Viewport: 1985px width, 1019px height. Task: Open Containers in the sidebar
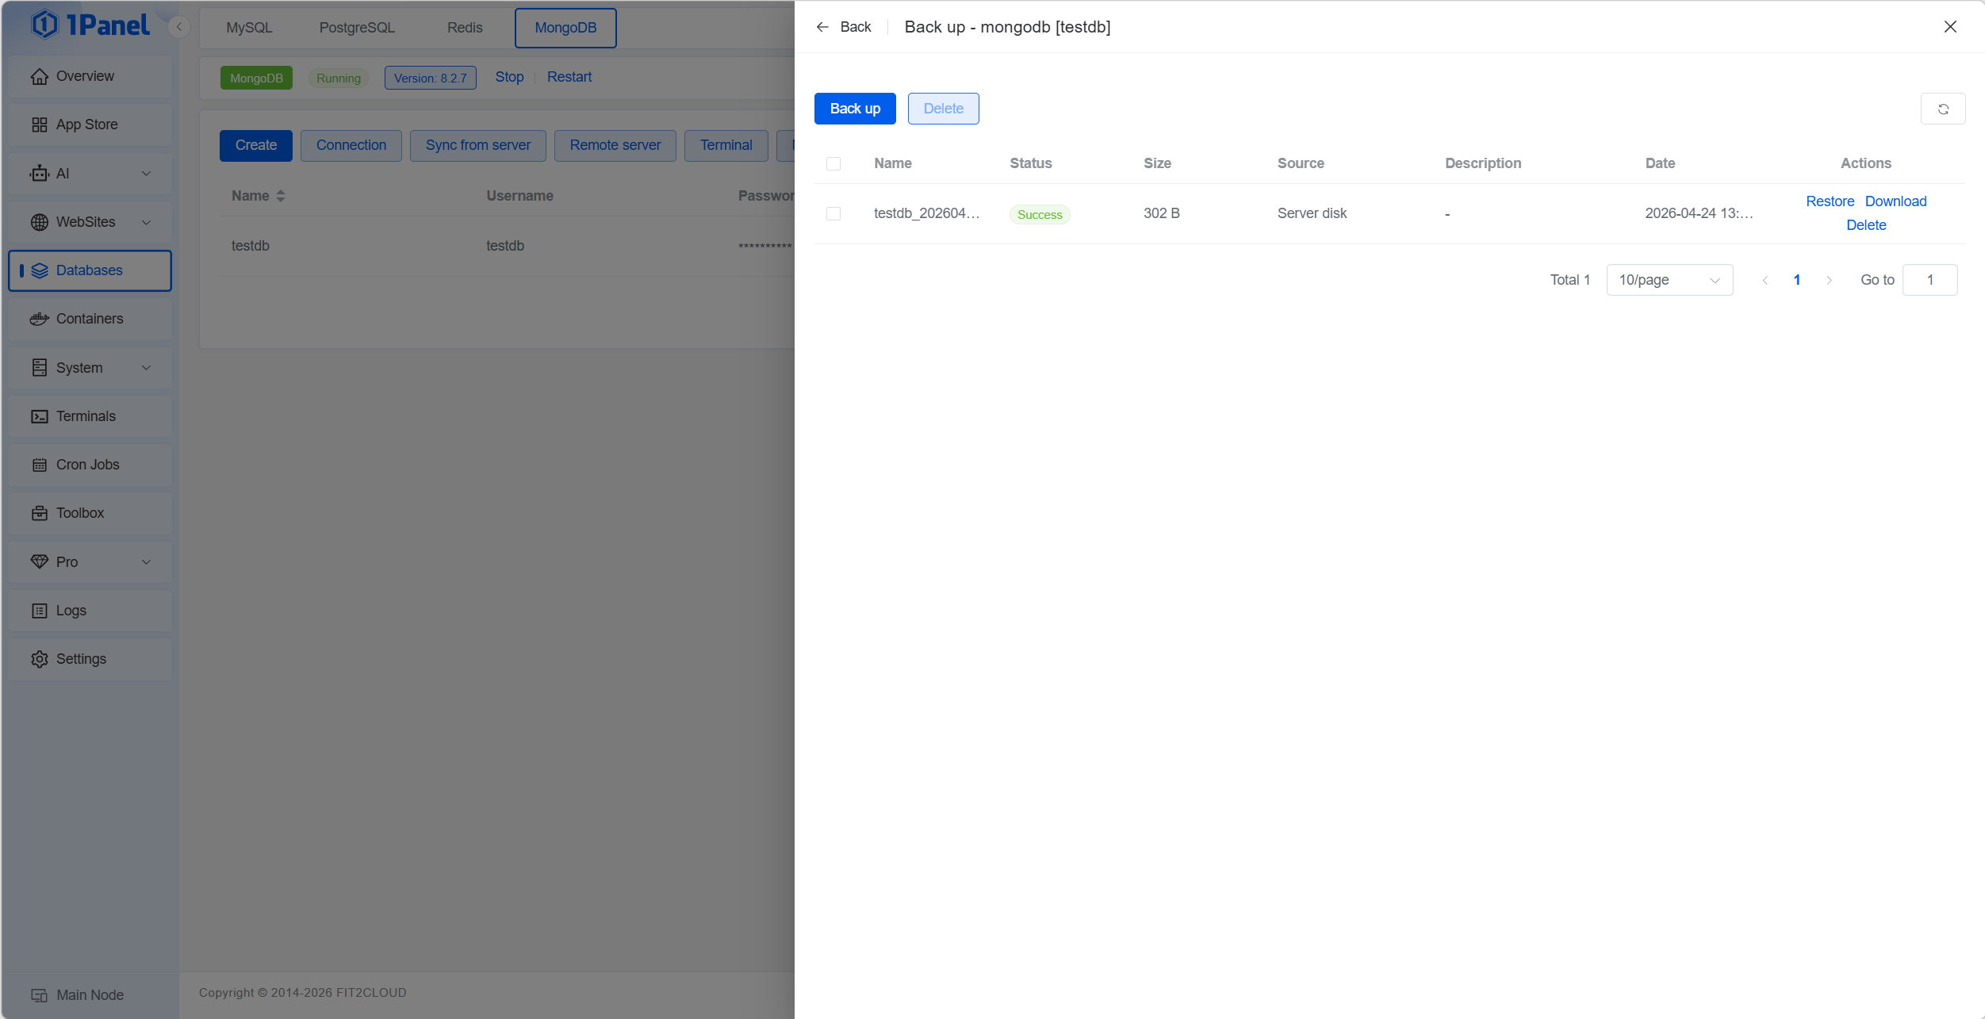pos(90,319)
